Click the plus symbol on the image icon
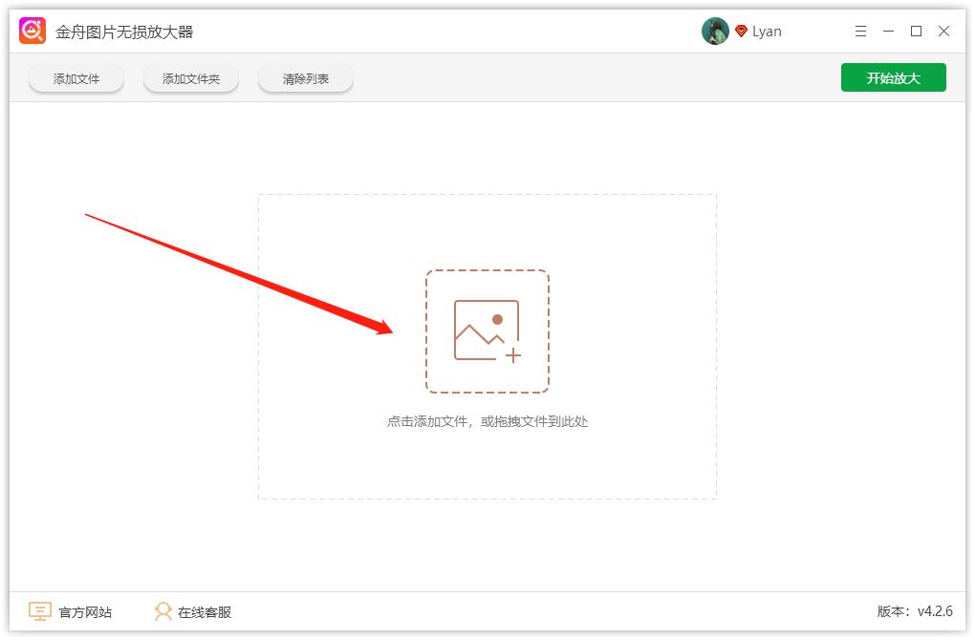The width and height of the screenshot is (975, 640). coord(514,355)
